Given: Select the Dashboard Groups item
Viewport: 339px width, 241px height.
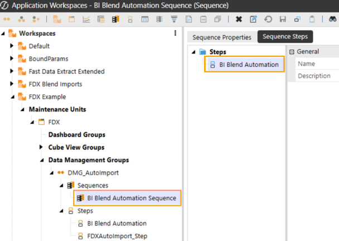Looking at the screenshot, I should tap(77, 135).
